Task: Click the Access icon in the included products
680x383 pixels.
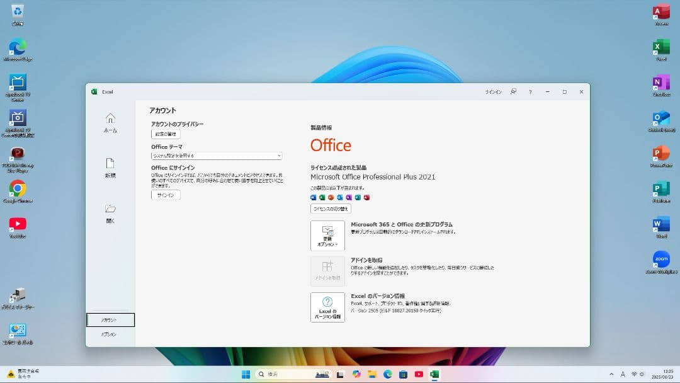Action: 366,197
